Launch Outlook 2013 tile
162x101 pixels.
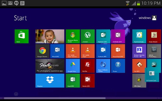tap(103, 51)
